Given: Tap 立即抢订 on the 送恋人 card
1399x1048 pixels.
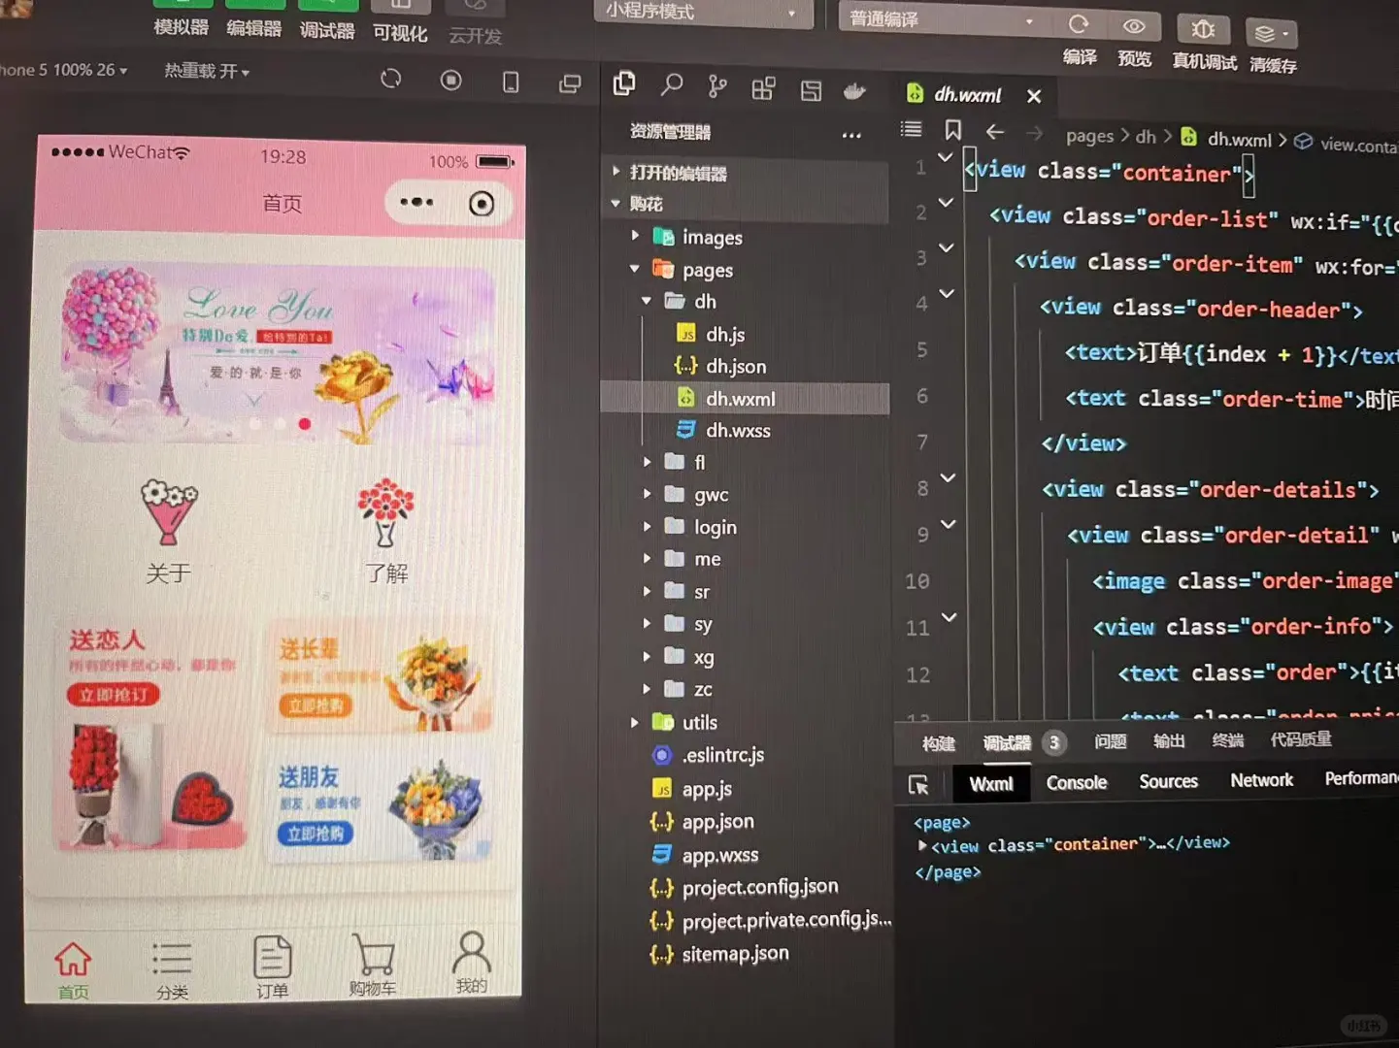Looking at the screenshot, I should click(x=114, y=695).
